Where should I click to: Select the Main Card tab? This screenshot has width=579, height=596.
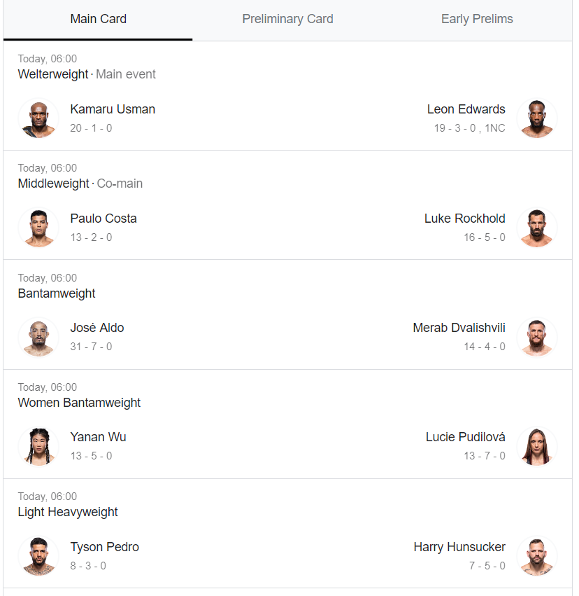click(98, 19)
